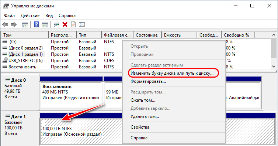The width and height of the screenshot is (278, 146).
Task: Sort by the Состояние column header
Action: [x=147, y=35]
